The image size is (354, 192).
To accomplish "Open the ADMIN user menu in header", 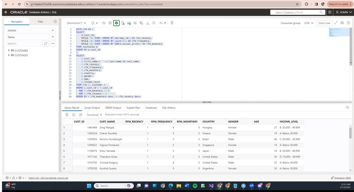I will click(343, 12).
